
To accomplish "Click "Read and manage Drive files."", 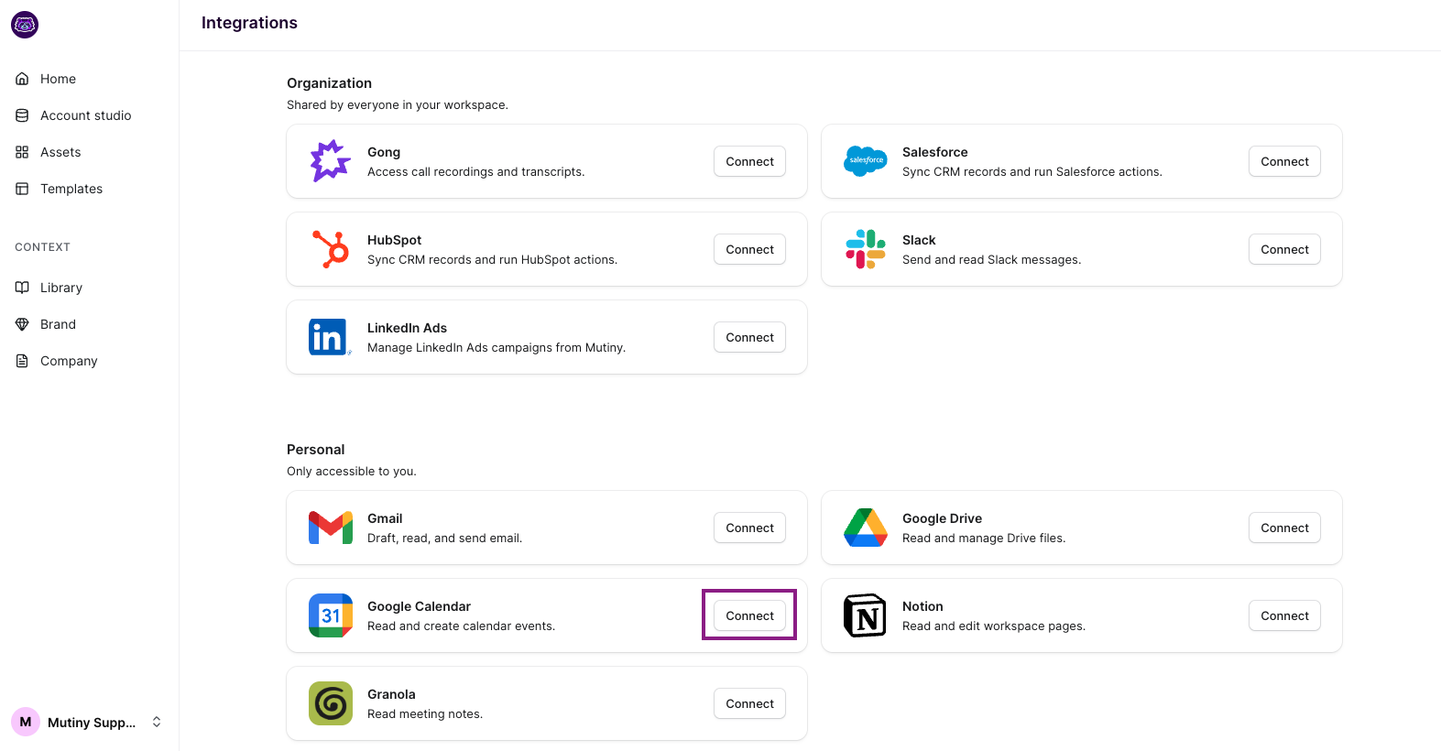I will [984, 539].
